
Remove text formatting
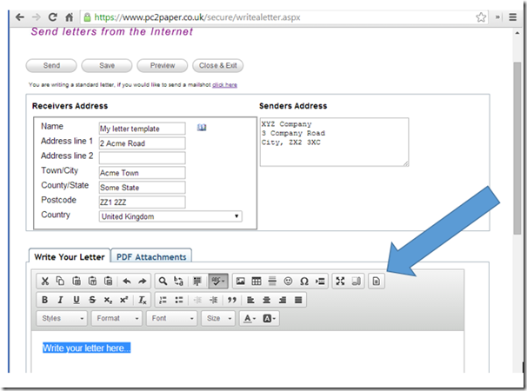143,300
